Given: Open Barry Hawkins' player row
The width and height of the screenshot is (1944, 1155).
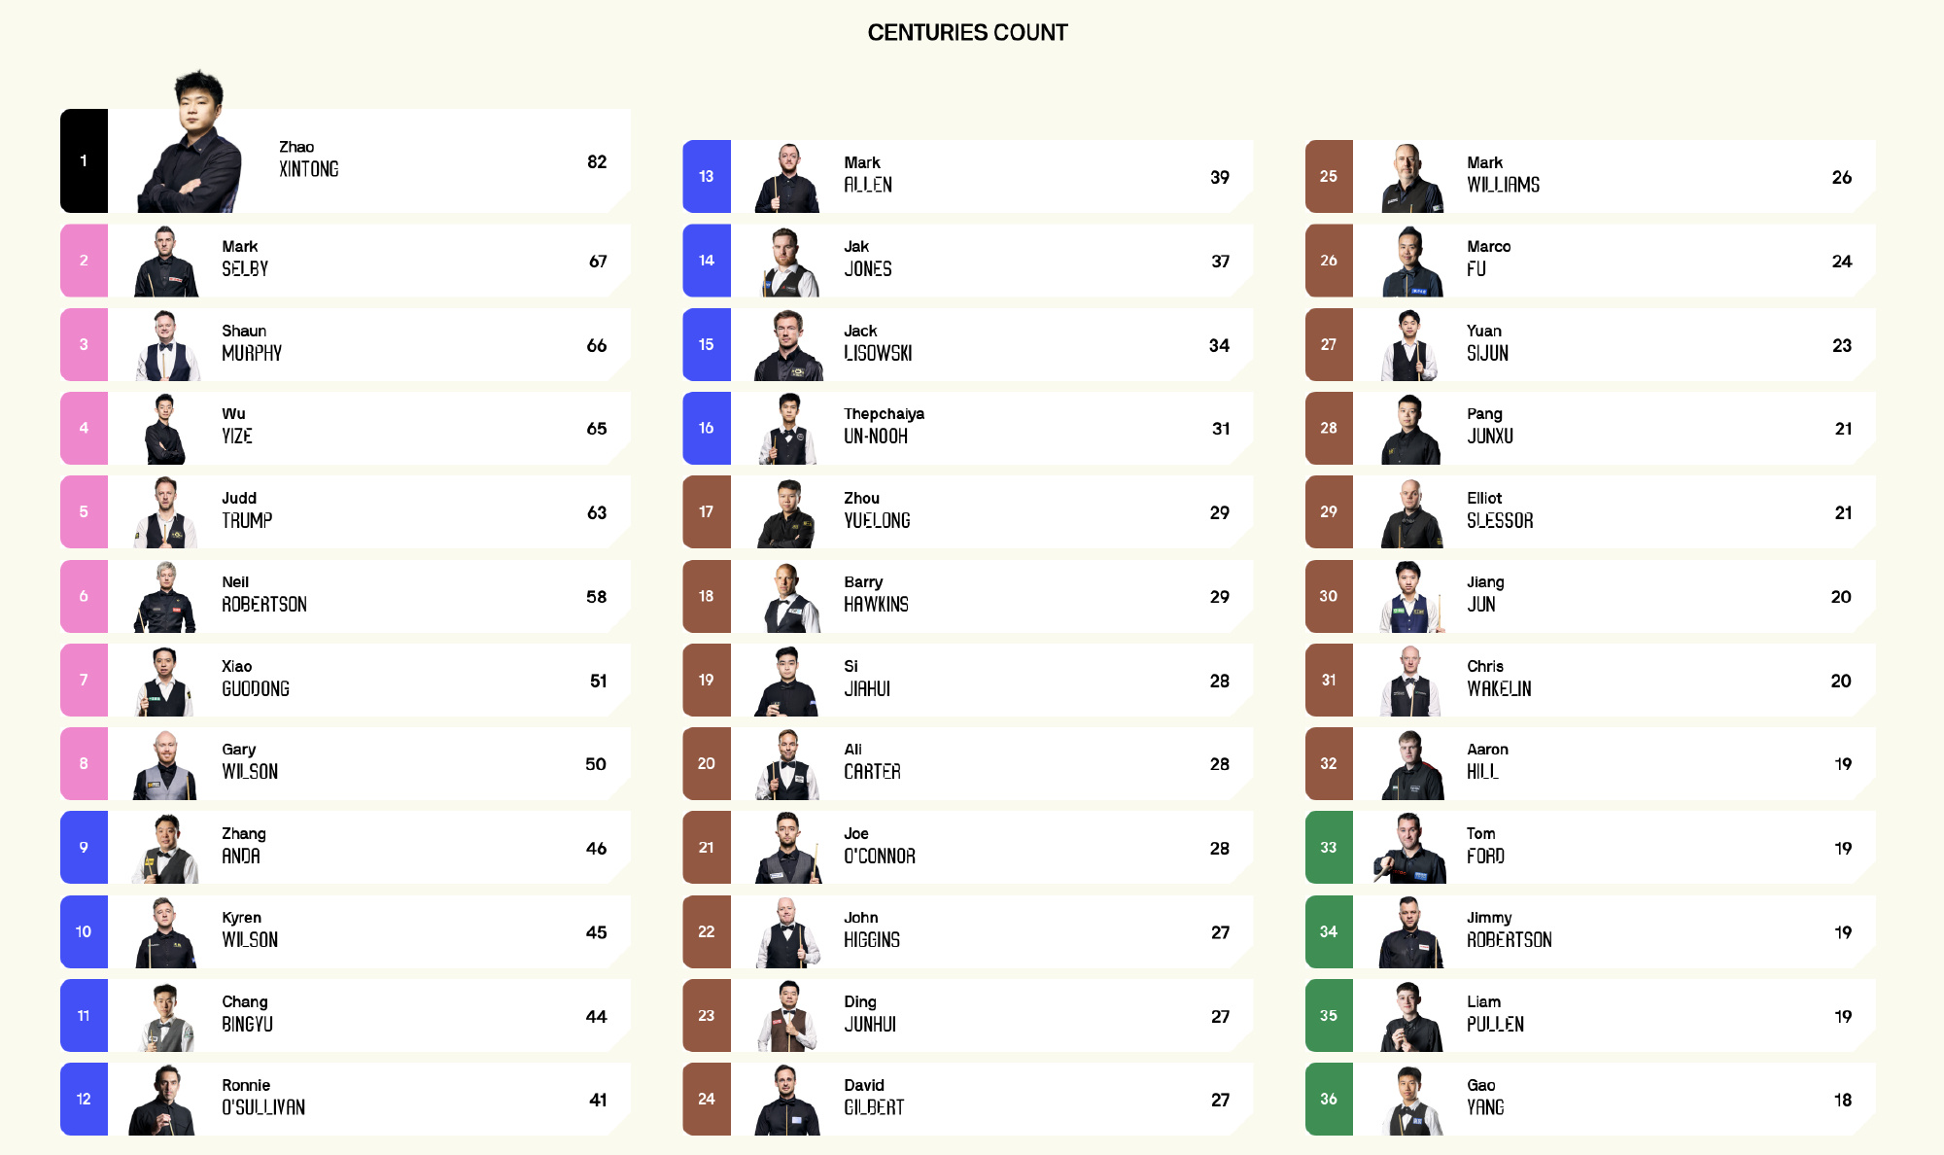Looking at the screenshot, I should (967, 596).
